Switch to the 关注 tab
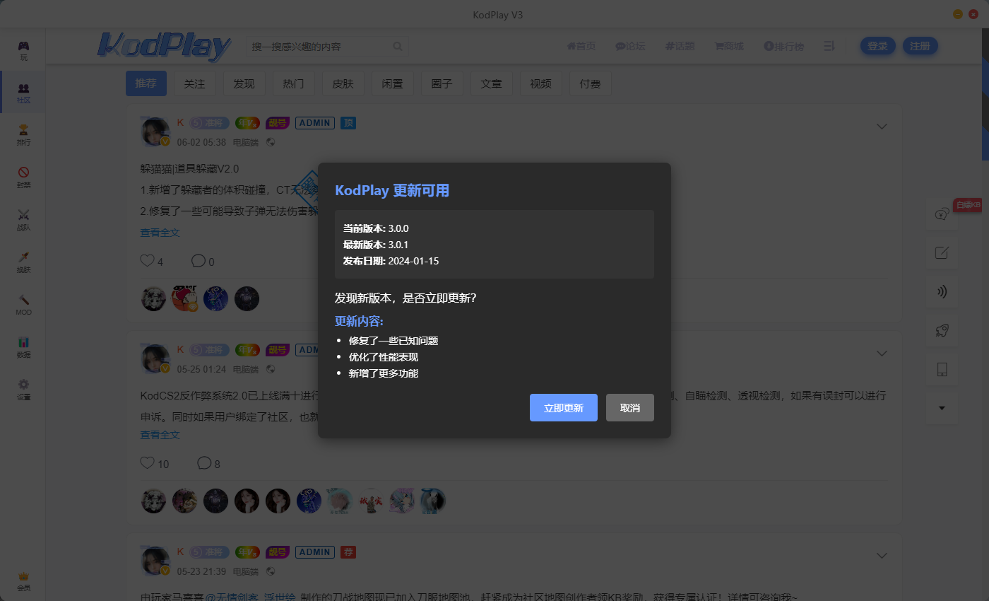The width and height of the screenshot is (989, 601). (195, 83)
